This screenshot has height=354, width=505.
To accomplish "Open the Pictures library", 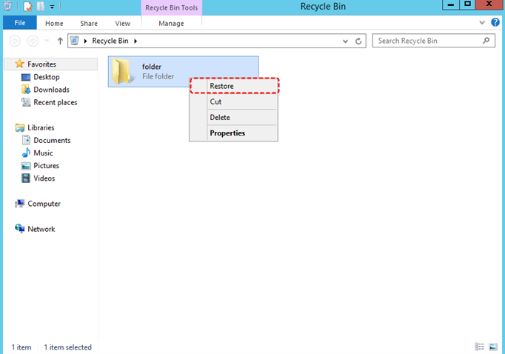I will pyautogui.click(x=47, y=166).
